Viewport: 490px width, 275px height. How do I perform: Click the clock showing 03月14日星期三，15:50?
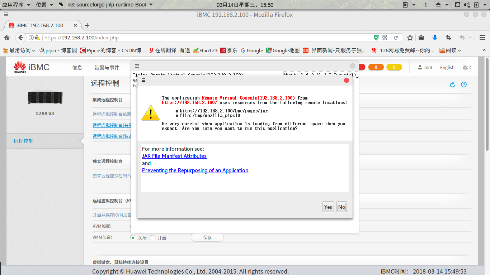coord(245,5)
